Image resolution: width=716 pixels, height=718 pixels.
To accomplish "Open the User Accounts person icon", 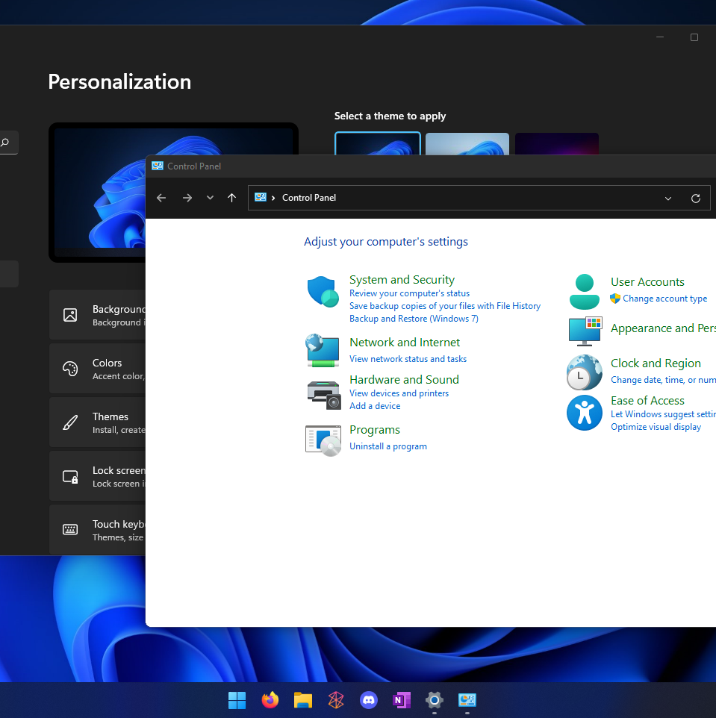I will pos(584,292).
